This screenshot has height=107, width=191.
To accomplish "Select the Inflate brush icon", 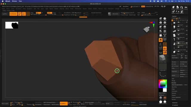I will (161, 27).
